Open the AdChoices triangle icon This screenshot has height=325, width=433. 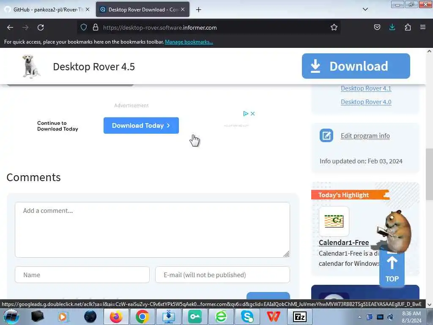(x=246, y=113)
